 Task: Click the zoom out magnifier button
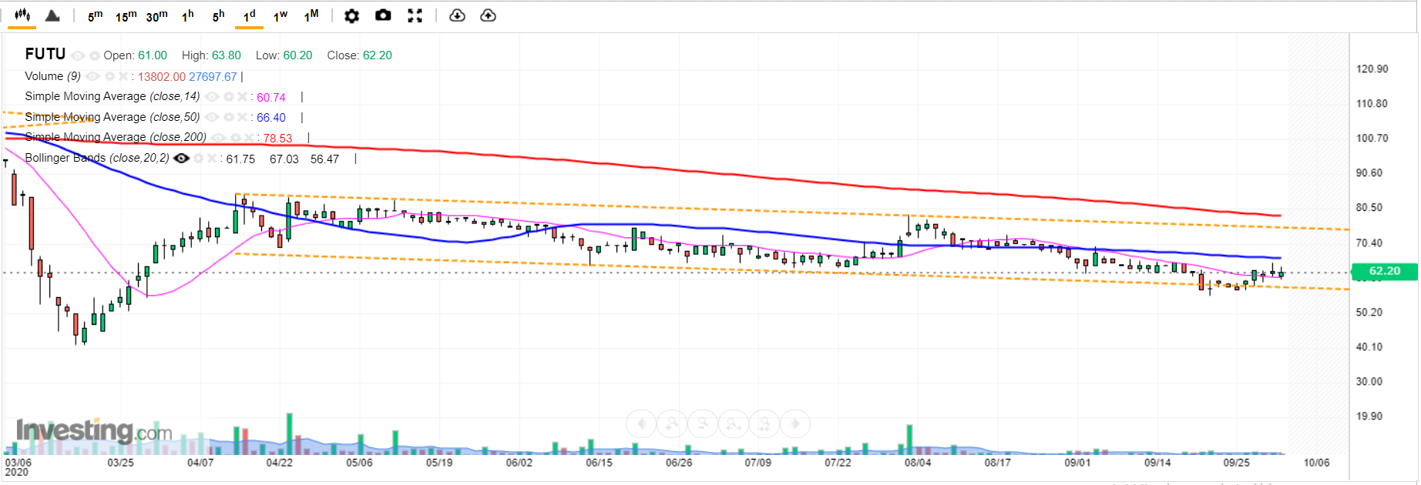703,423
